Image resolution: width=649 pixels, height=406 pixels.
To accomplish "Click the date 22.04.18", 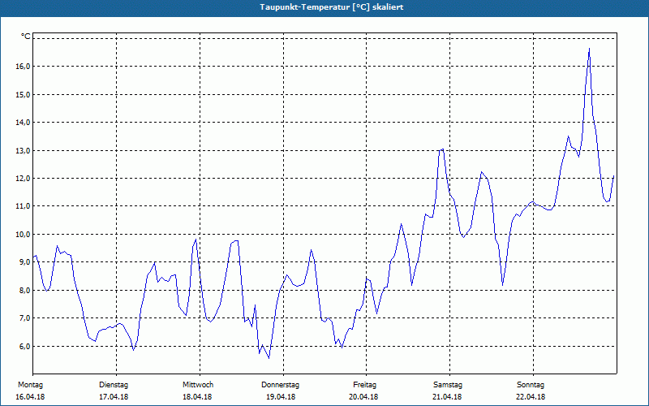I will (x=531, y=397).
